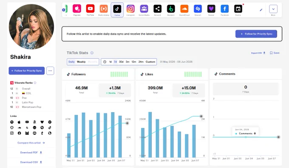This screenshot has width=289, height=168.
Task: Click the heart-shaped Deezer link icon
Action: [x=42, y=122]
